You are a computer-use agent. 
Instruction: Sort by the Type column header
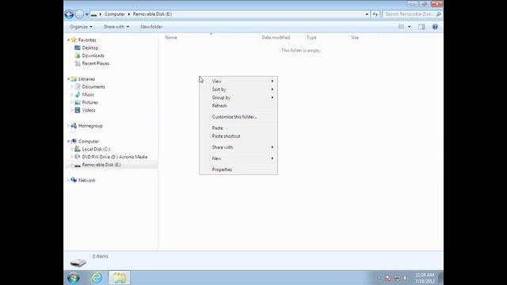311,37
